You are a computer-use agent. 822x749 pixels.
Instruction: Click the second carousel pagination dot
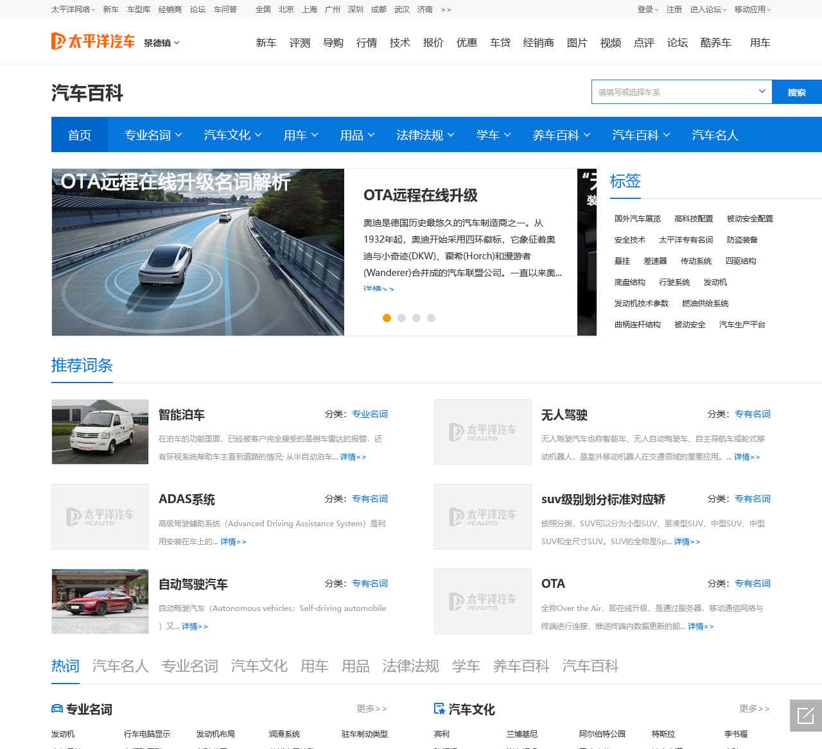pos(402,318)
